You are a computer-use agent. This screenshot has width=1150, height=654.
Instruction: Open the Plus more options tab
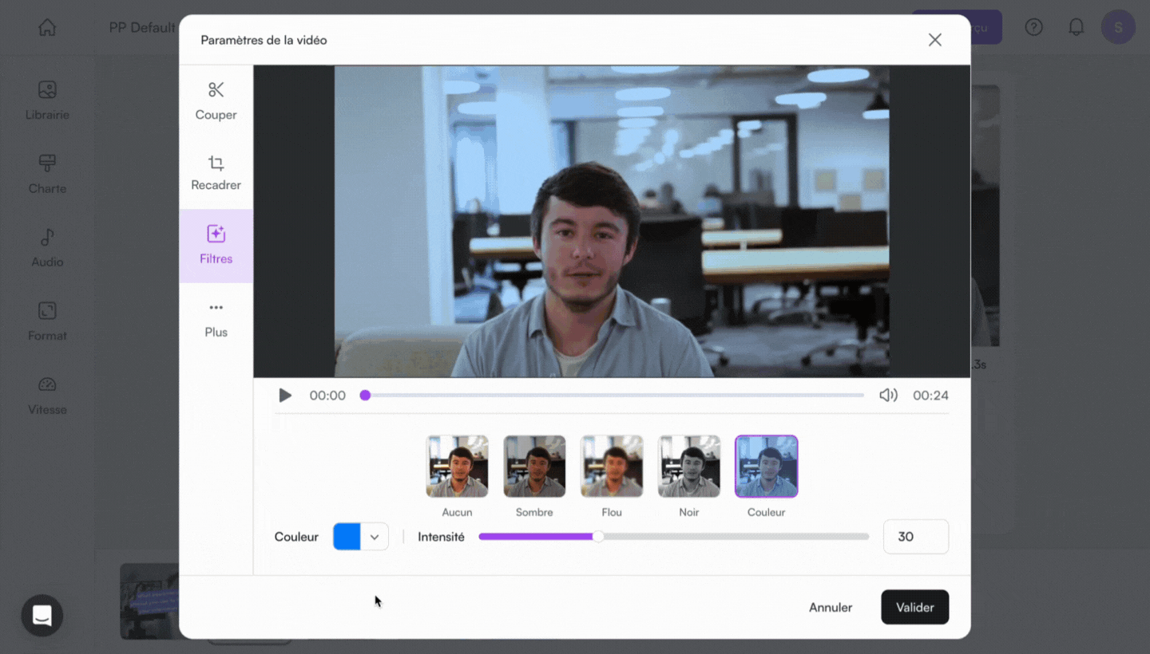click(216, 319)
